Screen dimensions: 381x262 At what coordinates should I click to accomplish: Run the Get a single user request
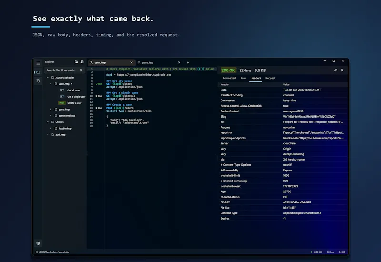point(99,96)
